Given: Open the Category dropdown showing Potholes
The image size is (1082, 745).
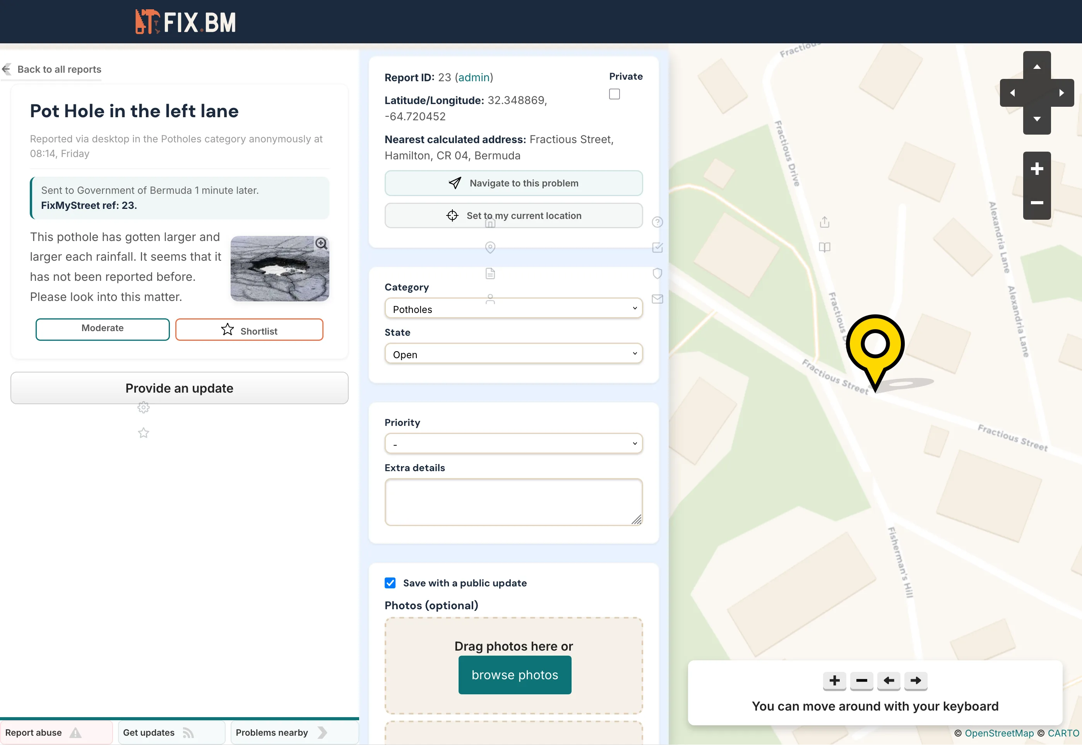Looking at the screenshot, I should [513, 309].
